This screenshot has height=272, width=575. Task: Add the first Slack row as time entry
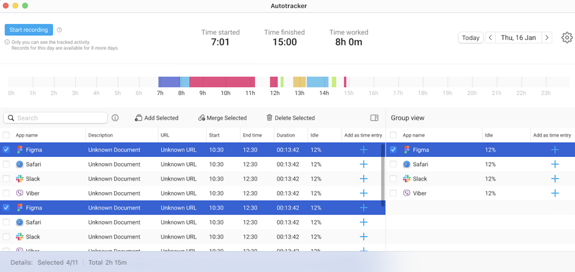tap(364, 179)
